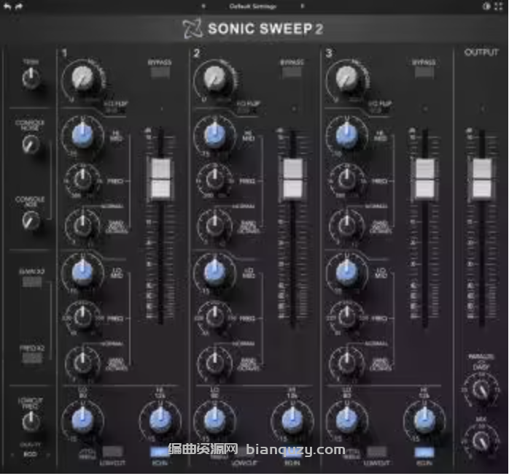Click the TRIM knob

(x=31, y=78)
